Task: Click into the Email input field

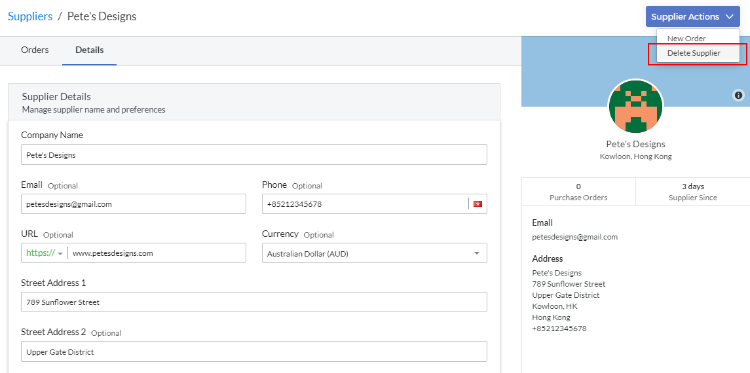Action: coord(134,204)
